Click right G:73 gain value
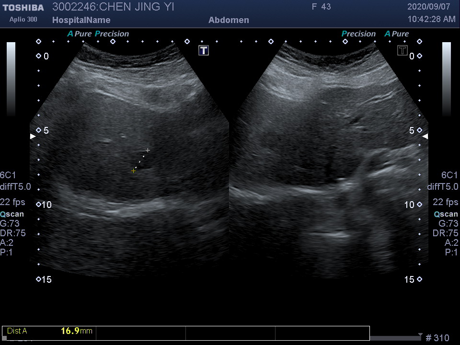Viewport: 460px width, 345px height. point(448,224)
